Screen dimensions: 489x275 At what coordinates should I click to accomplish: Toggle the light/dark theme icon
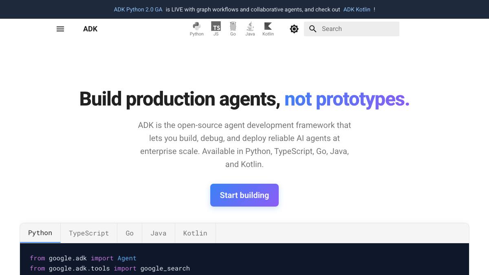tap(294, 29)
